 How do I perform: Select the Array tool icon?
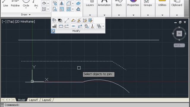pyautogui.click(x=69, y=9)
